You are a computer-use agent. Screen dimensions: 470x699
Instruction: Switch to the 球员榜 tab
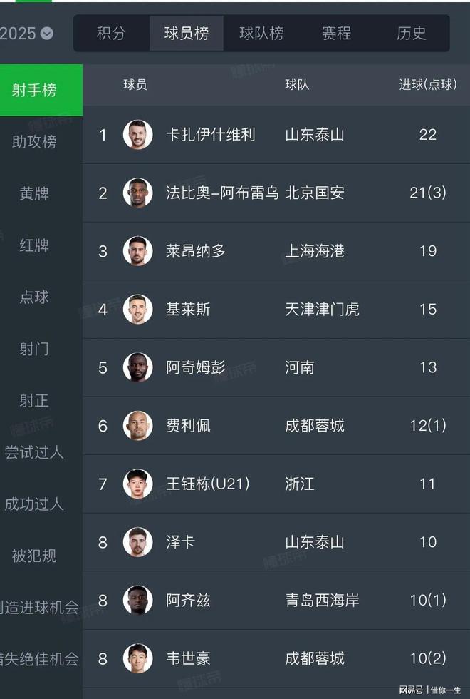point(186,33)
